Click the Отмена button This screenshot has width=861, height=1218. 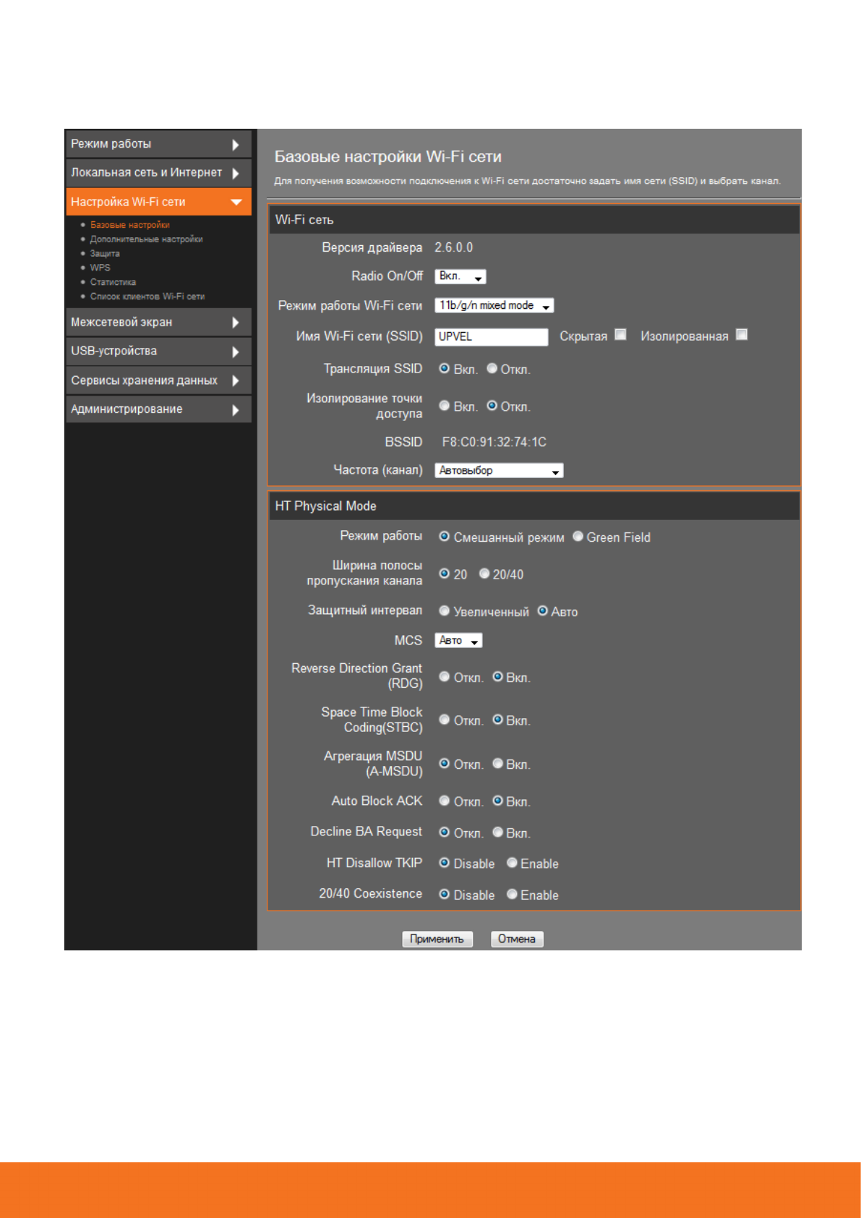point(516,939)
